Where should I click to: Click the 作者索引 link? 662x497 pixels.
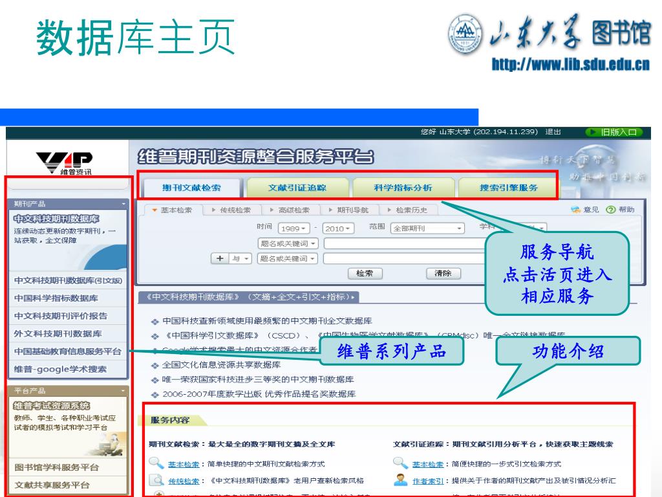[x=428, y=481]
